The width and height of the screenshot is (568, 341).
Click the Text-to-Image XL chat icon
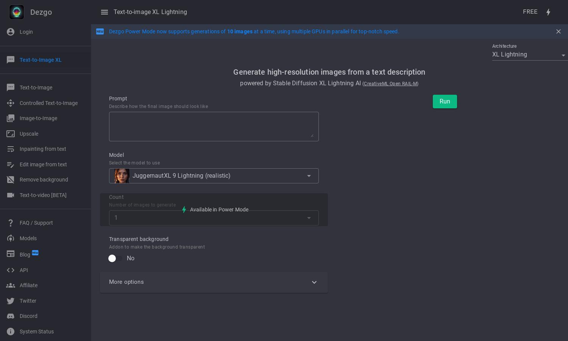pyautogui.click(x=11, y=60)
